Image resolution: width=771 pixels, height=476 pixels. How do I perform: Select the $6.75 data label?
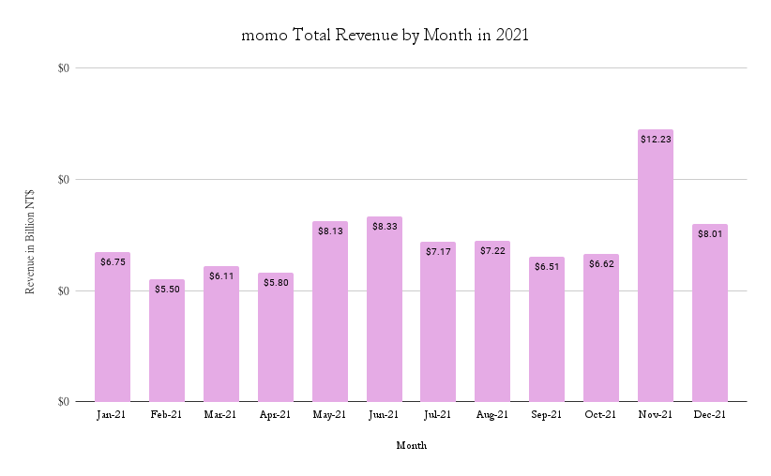[x=113, y=262]
